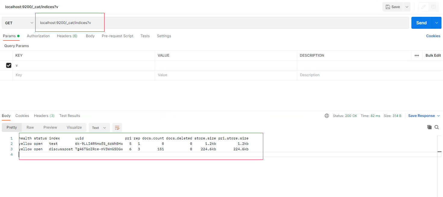Click the 'test' index name in response
The image size is (443, 197).
coord(53,144)
